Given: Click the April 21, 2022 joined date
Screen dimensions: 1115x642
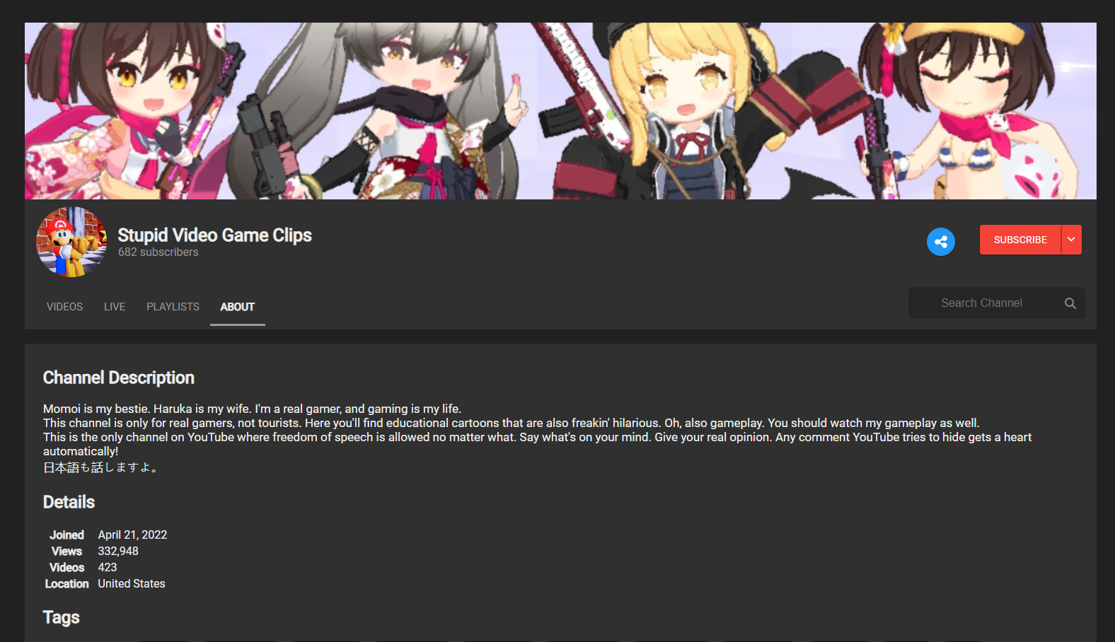Looking at the screenshot, I should (132, 535).
